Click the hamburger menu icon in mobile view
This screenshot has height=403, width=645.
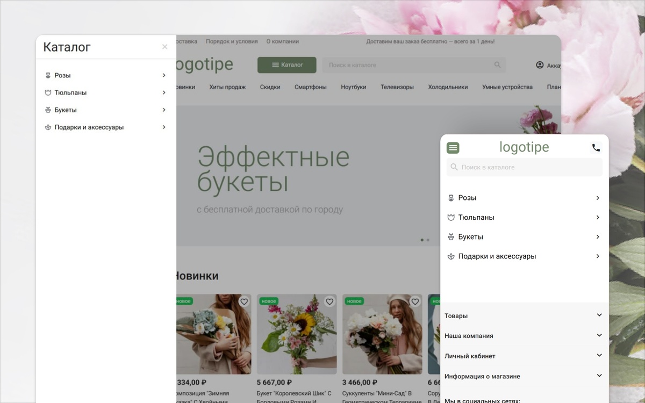coord(453,148)
